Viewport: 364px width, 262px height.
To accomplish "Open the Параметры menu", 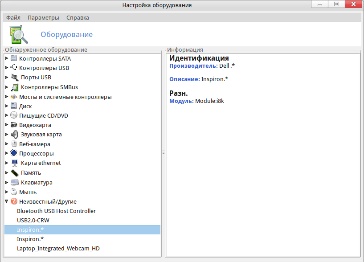I will tap(43, 18).
